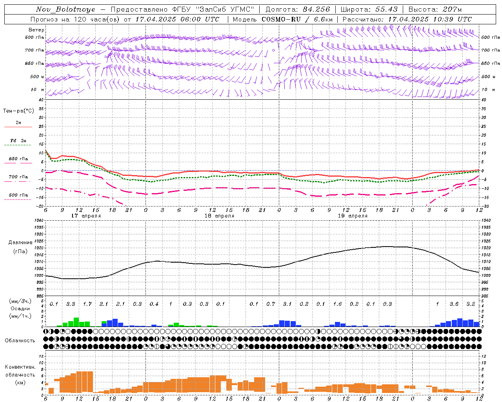Click the 500 гПа temperature legend entry
502x402 pixels.
(x=18, y=195)
